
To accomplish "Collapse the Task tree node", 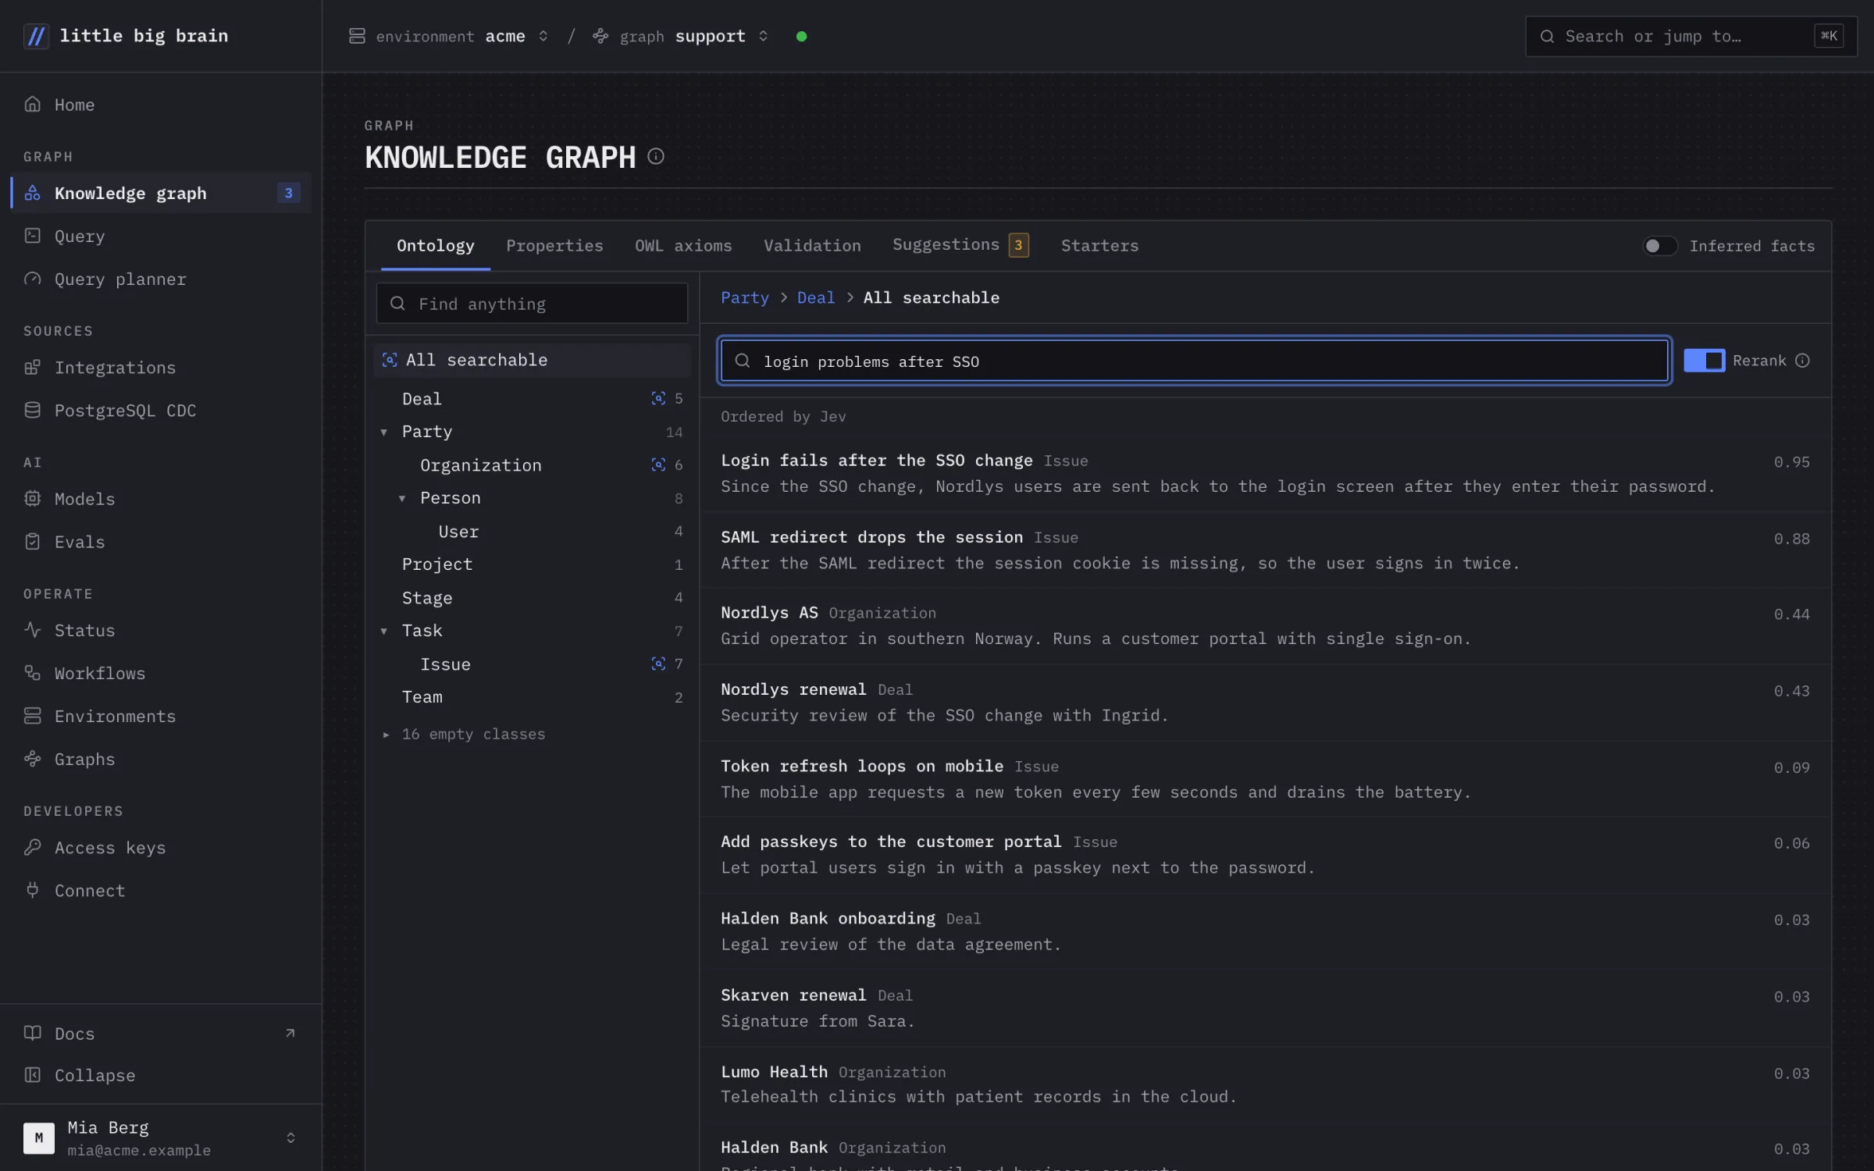I will coord(384,631).
